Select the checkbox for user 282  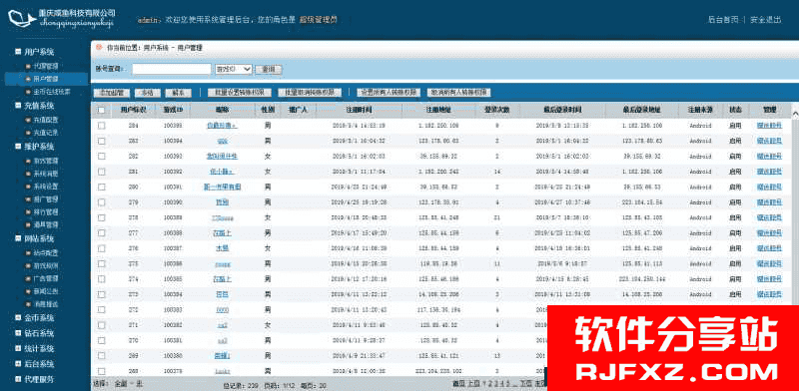pos(102,157)
